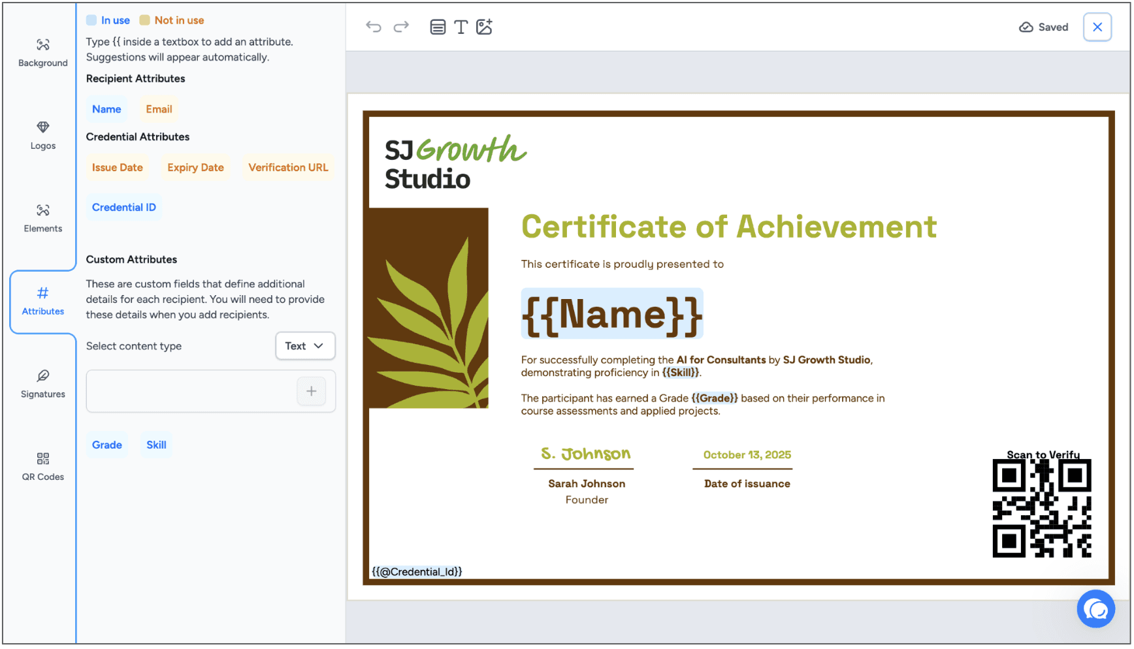Click the October 13, 2025 date text
Viewport: 1134px width, 649px height.
point(747,455)
